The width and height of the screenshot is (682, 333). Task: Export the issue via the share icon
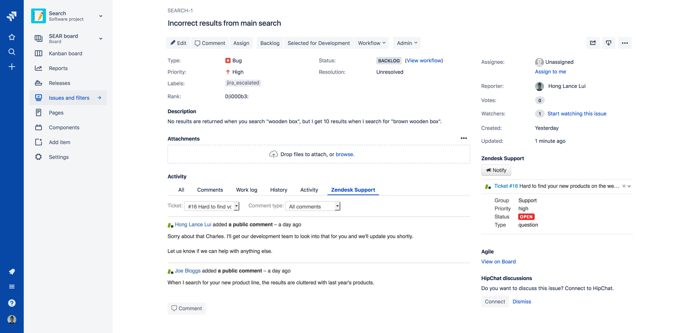pyautogui.click(x=593, y=43)
